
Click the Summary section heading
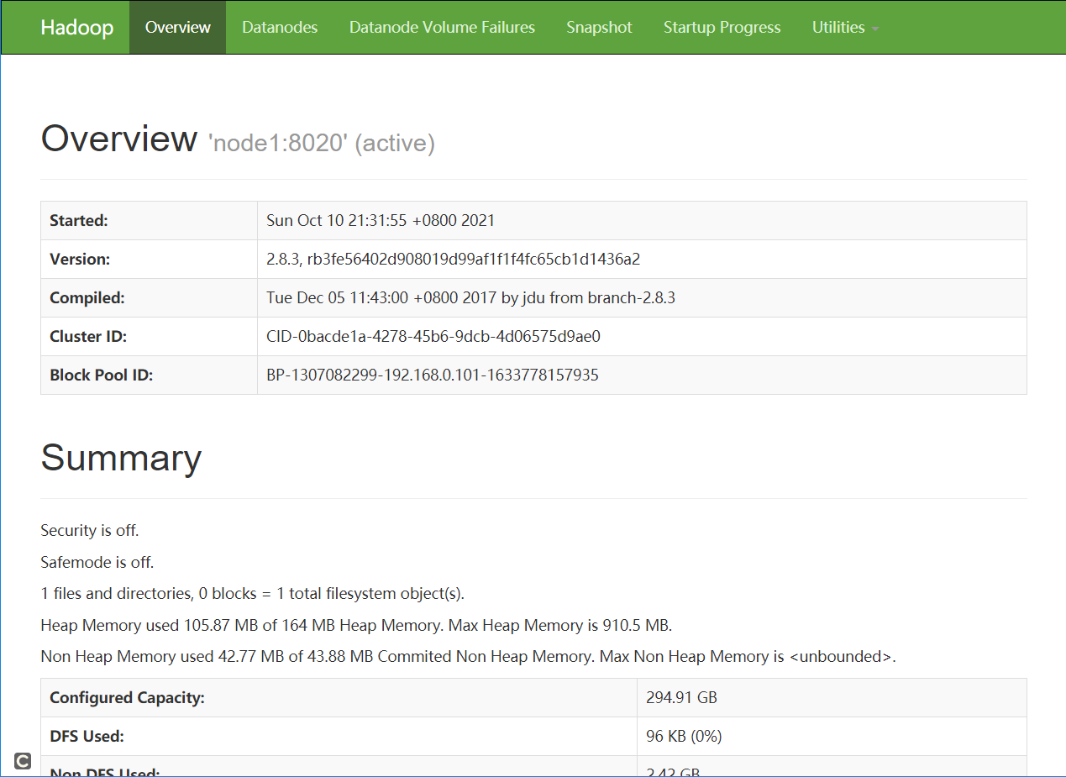(x=121, y=458)
